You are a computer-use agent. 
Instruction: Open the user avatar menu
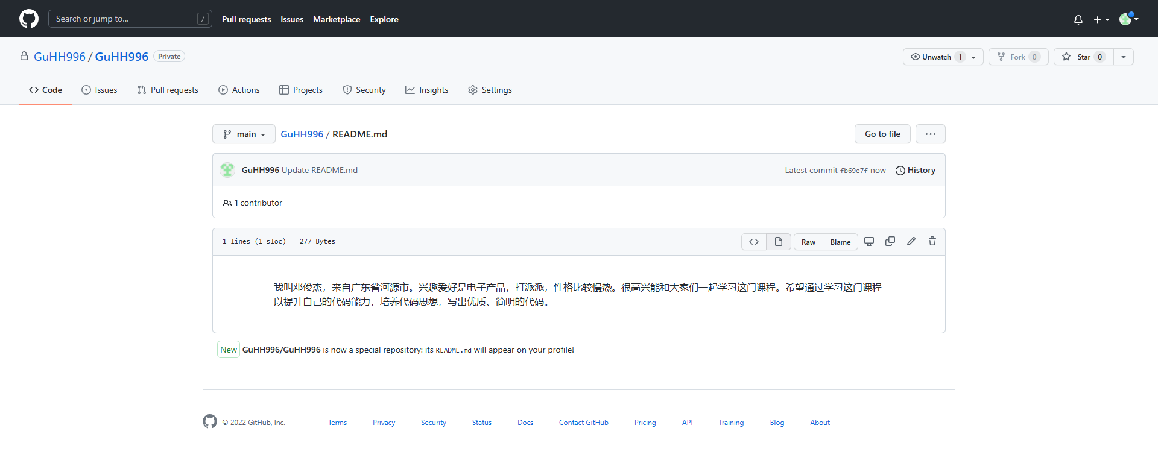click(x=1128, y=19)
